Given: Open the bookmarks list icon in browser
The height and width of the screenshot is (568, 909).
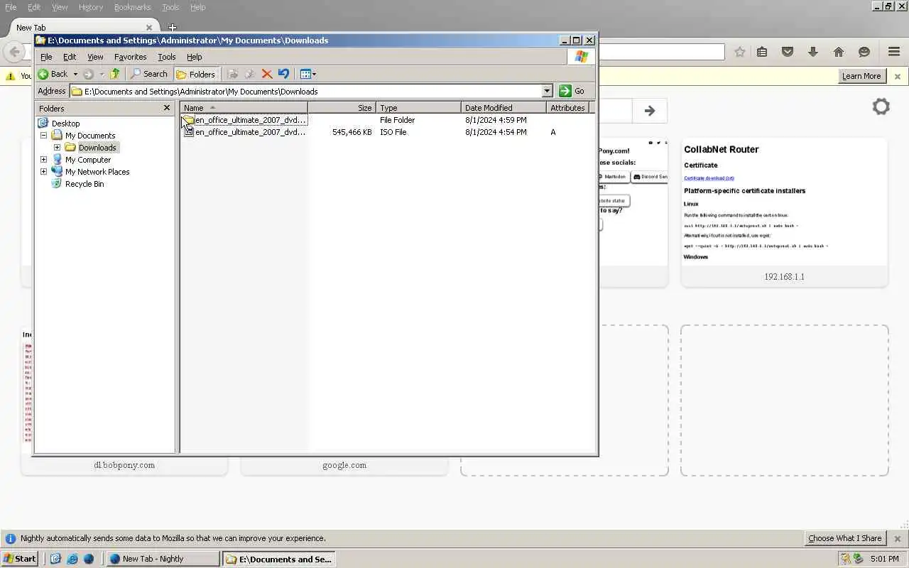Looking at the screenshot, I should 762,52.
